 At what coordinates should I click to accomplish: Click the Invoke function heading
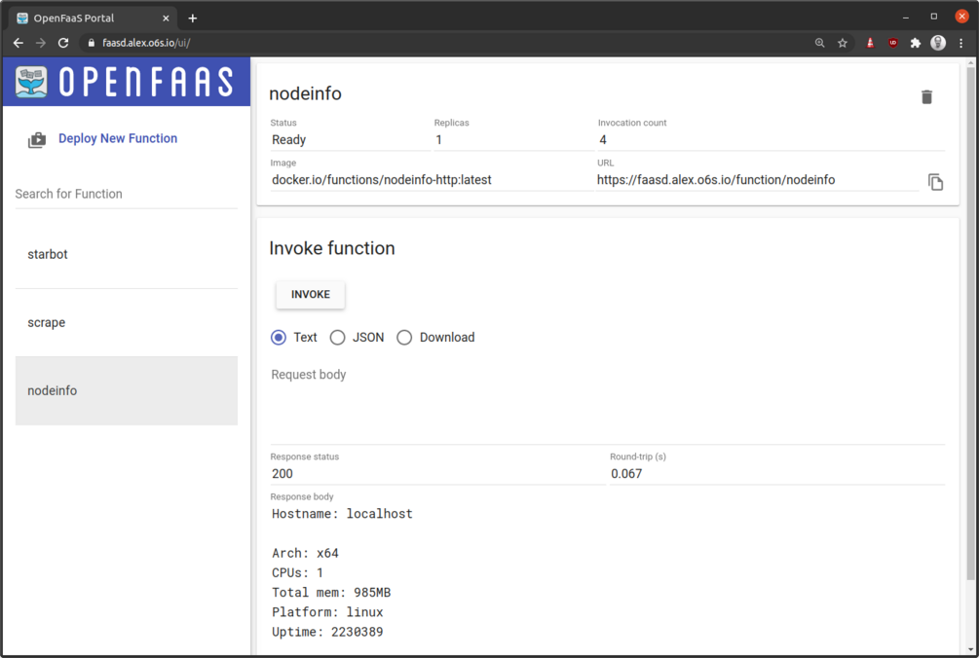point(332,248)
